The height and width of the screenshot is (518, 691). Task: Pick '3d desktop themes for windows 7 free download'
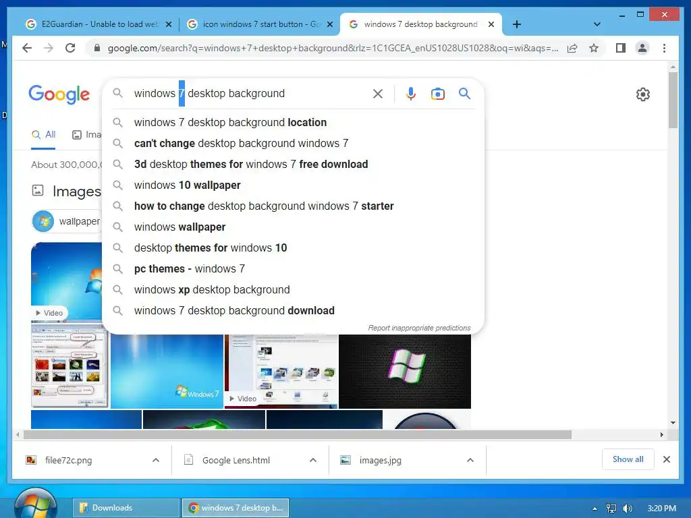pyautogui.click(x=293, y=165)
